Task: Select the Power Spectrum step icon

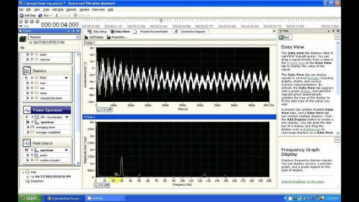Action: [x=27, y=110]
